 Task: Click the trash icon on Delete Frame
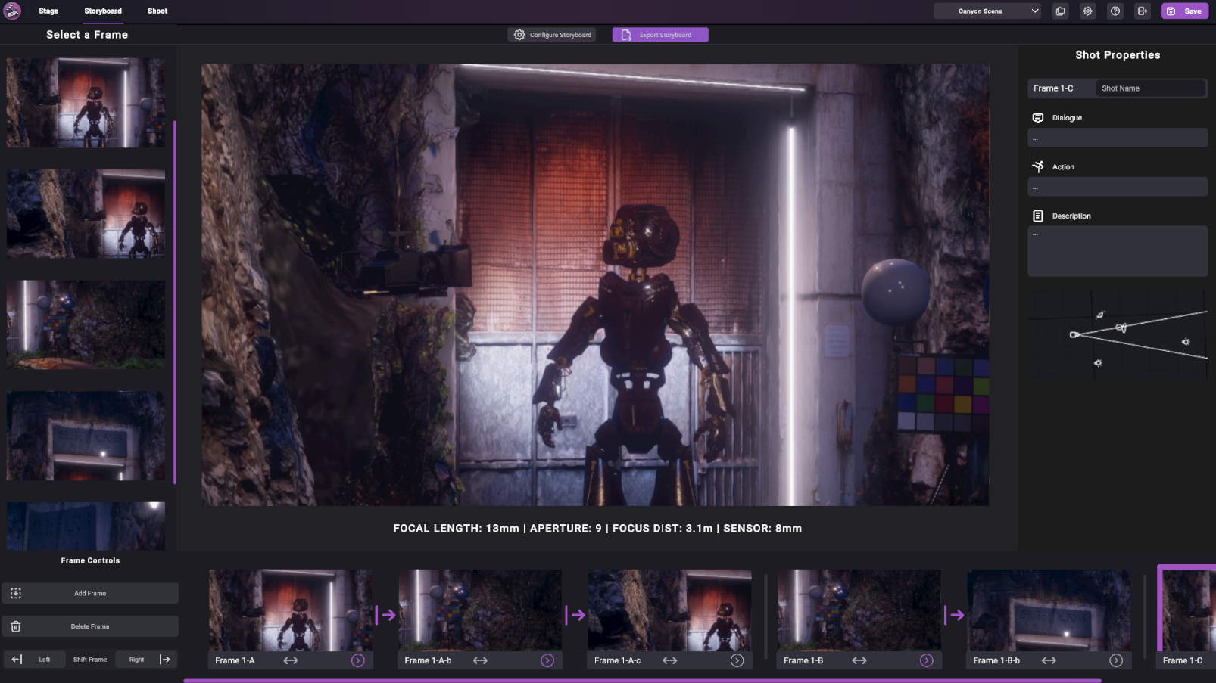16,626
